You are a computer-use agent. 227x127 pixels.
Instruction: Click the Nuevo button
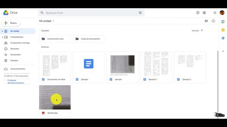click(x=11, y=23)
